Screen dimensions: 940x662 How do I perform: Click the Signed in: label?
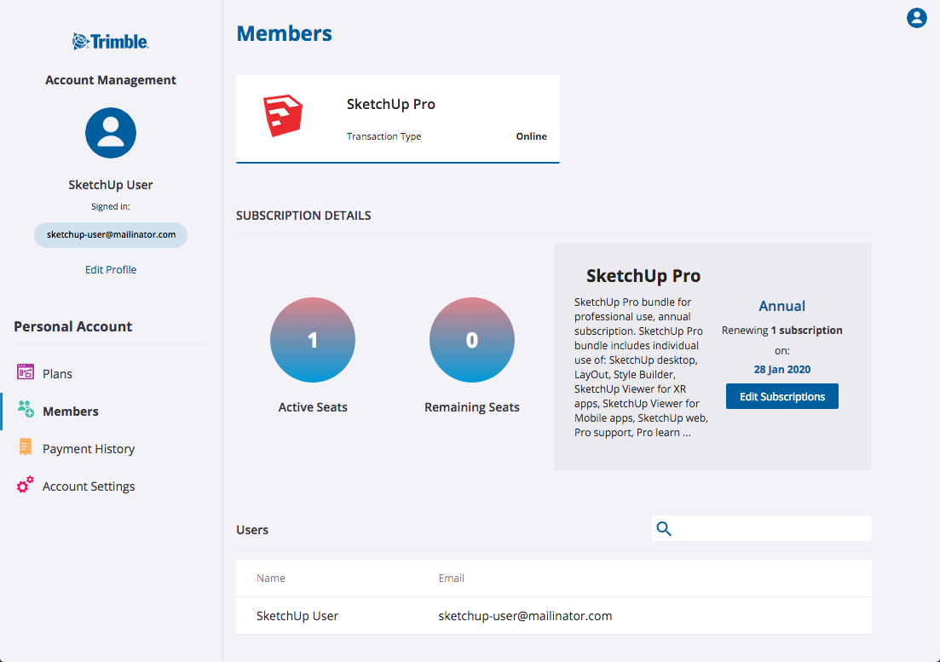[111, 207]
